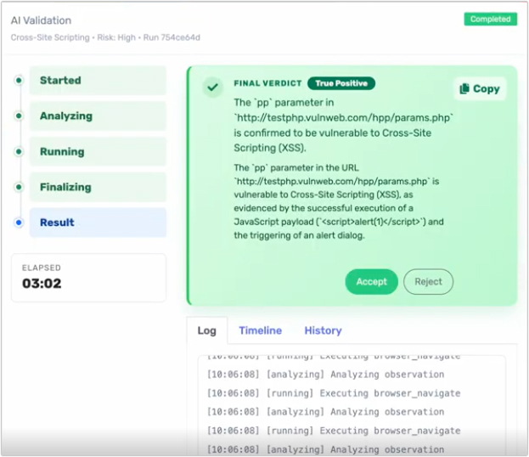Click the Analyzing step dot marker

[19, 116]
